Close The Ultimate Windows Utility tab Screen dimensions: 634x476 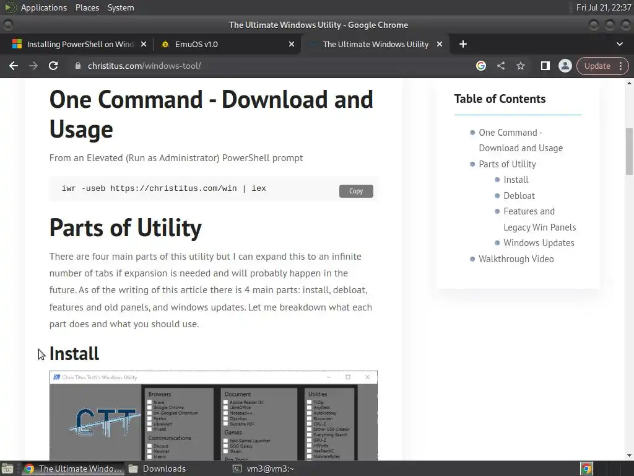pyautogui.click(x=440, y=44)
